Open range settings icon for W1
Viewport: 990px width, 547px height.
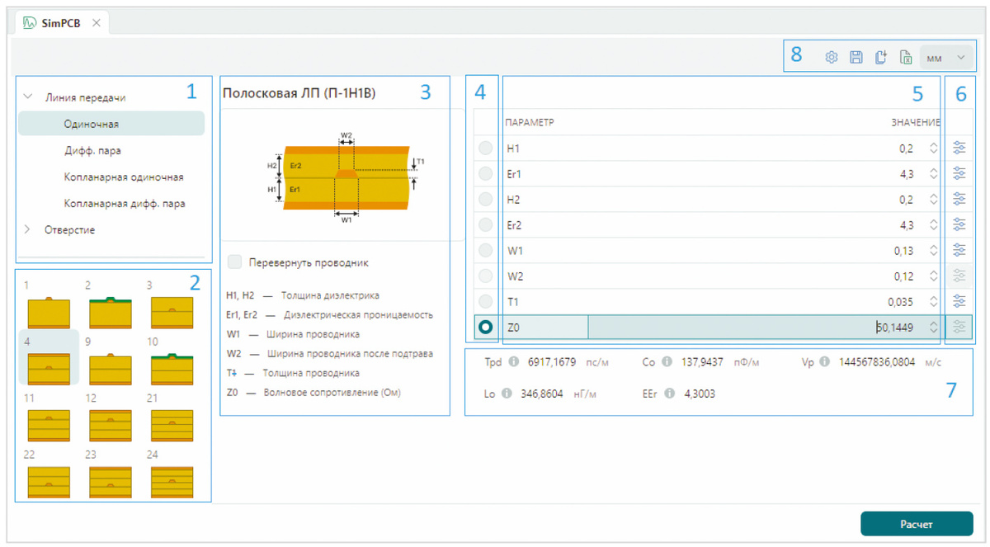(959, 250)
